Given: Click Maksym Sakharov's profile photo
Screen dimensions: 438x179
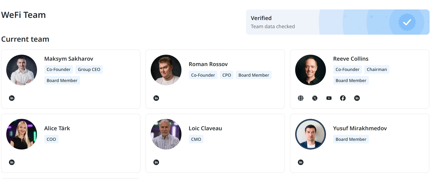Looking at the screenshot, I should click(x=21, y=70).
